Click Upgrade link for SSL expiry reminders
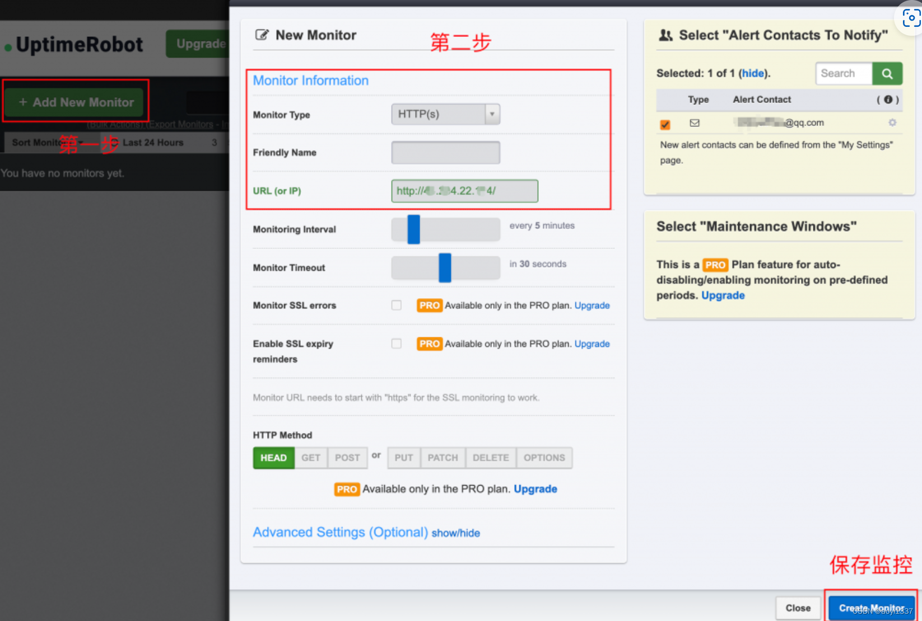The height and width of the screenshot is (621, 922). point(592,344)
